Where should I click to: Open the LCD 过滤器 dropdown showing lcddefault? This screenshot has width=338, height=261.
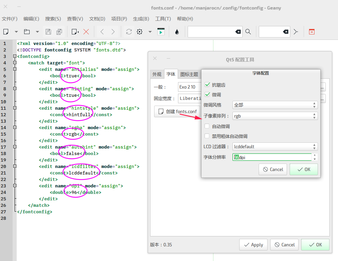275,147
